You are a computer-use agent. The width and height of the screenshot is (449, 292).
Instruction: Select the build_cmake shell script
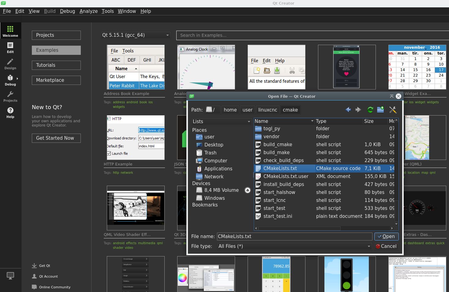[x=278, y=145]
